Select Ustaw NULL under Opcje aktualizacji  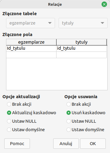point(22,121)
